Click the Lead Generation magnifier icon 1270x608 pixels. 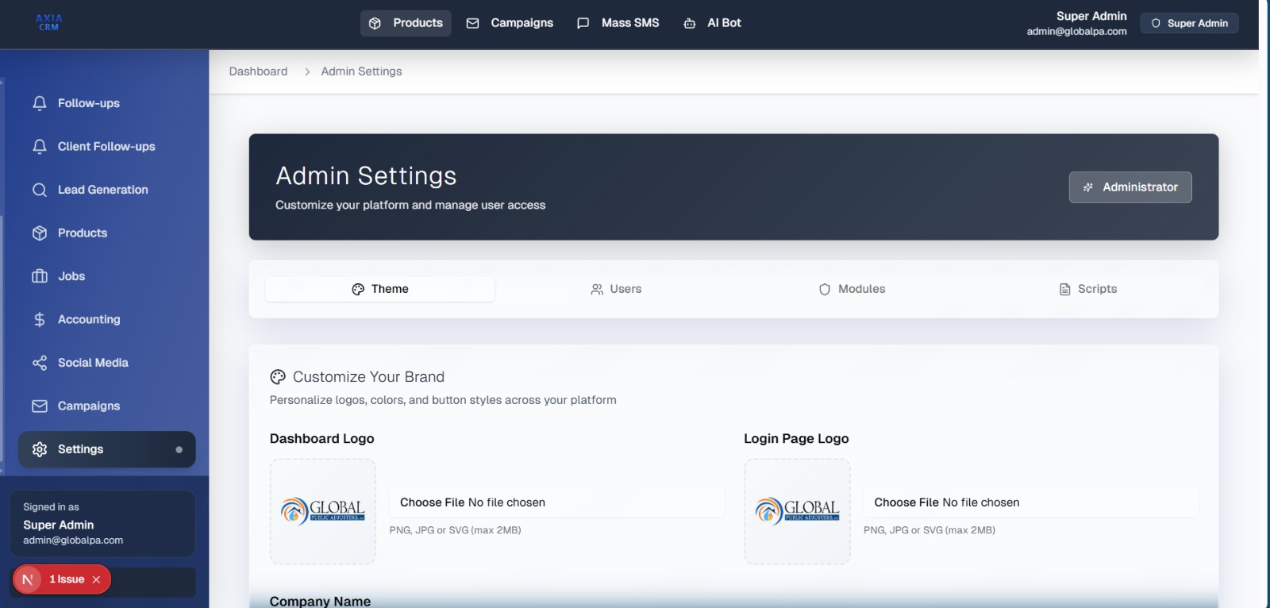(40, 190)
